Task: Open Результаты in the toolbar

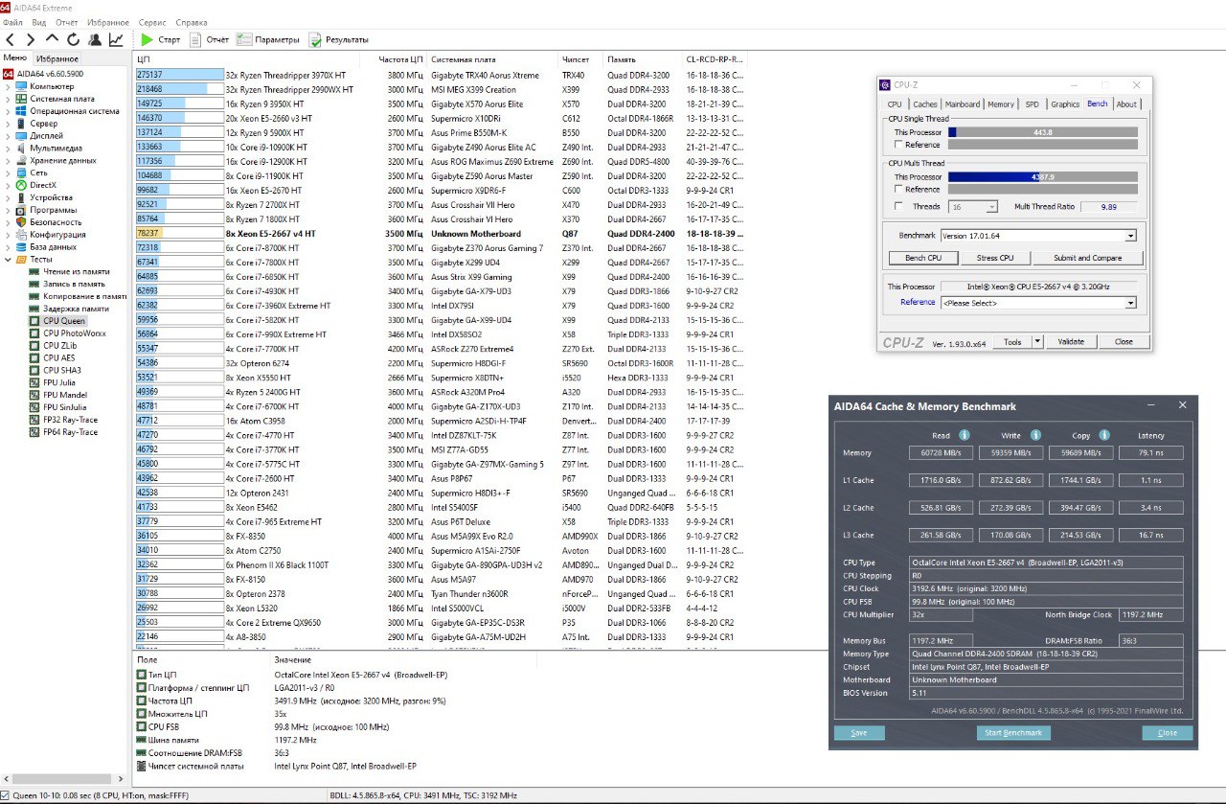Action: click(x=339, y=39)
